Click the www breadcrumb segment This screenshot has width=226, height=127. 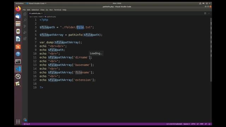(x=35, y=17)
